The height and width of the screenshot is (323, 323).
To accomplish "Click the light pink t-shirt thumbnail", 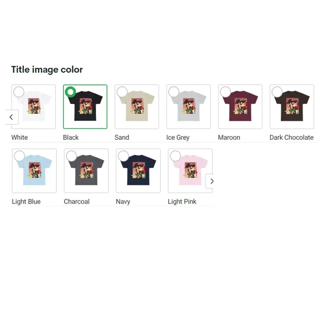I will click(x=190, y=171).
